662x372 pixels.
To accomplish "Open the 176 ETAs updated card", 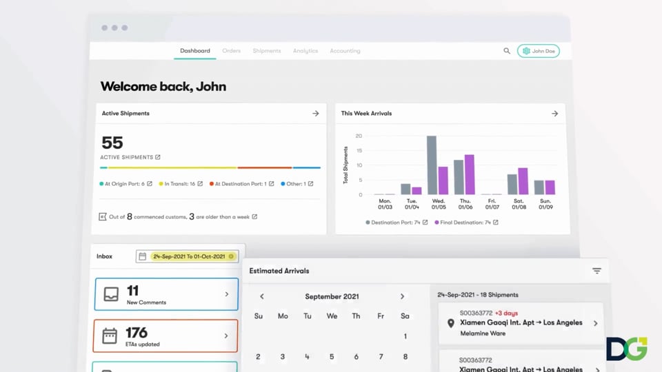I will click(165, 335).
